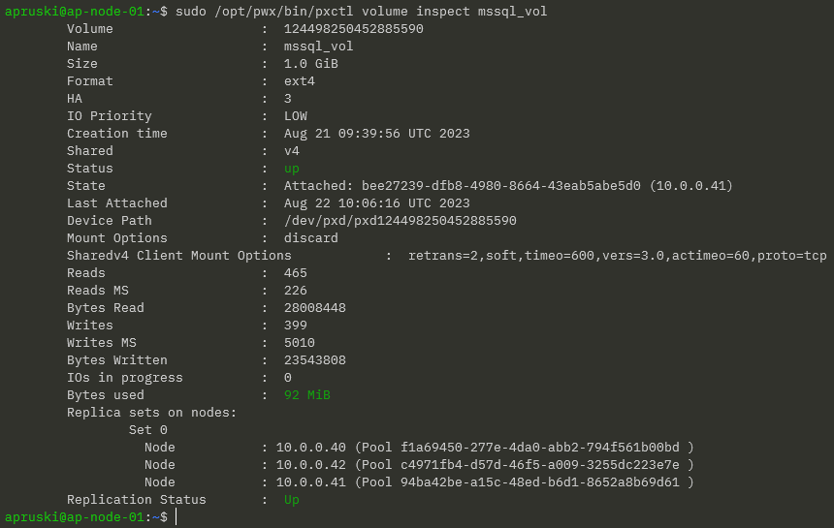834x528 pixels.
Task: Click the cursor at the bottom prompt
Action: click(x=176, y=517)
